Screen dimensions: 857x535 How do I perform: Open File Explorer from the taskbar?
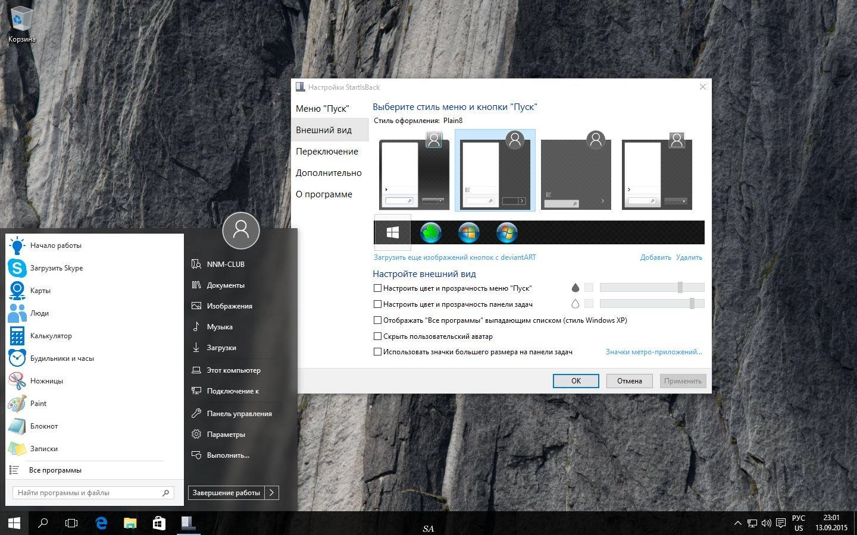point(130,523)
